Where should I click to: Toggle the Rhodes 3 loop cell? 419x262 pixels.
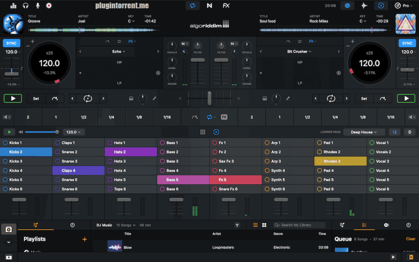pos(340,161)
